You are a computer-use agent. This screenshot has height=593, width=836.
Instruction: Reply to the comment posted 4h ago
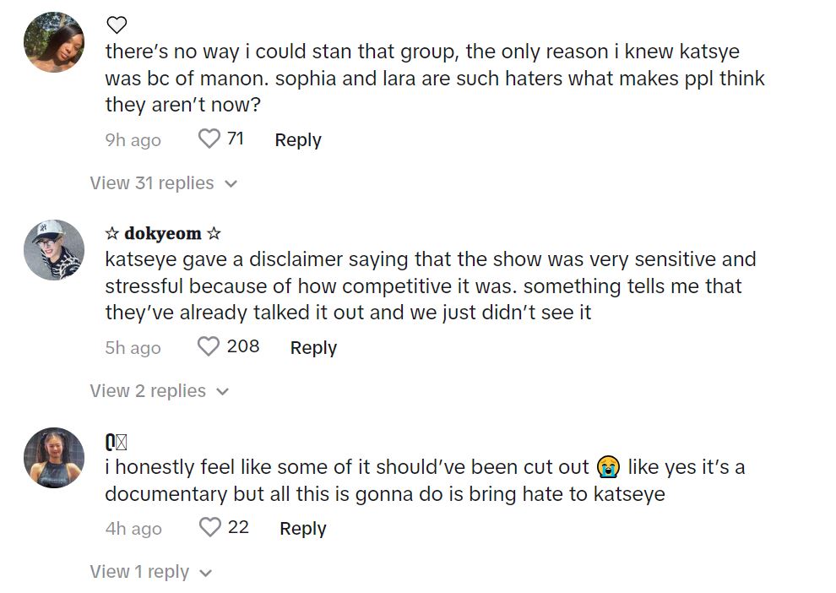point(302,529)
